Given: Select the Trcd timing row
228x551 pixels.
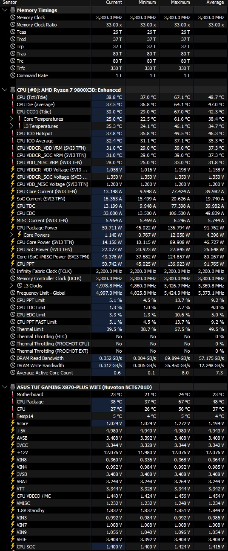Looking at the screenshot, I should [x=114, y=39].
